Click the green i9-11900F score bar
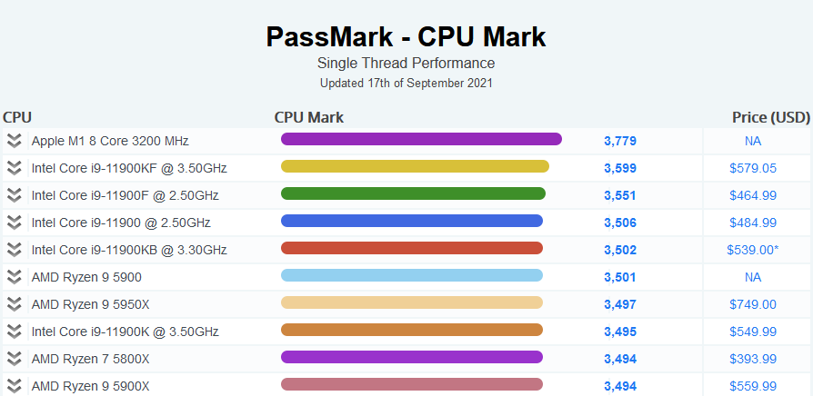Screen dimensions: 813x396 (413, 193)
